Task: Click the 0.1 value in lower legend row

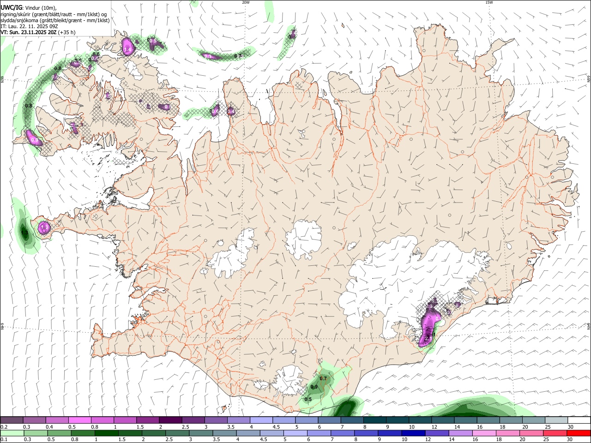Action: [4, 439]
